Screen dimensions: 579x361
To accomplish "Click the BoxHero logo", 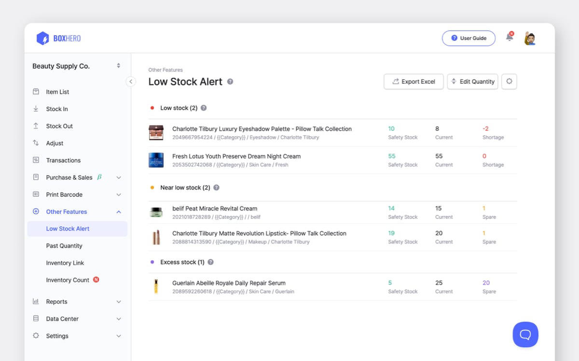I will [x=58, y=38].
